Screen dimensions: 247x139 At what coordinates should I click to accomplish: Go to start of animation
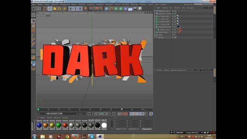[x=89, y=114]
